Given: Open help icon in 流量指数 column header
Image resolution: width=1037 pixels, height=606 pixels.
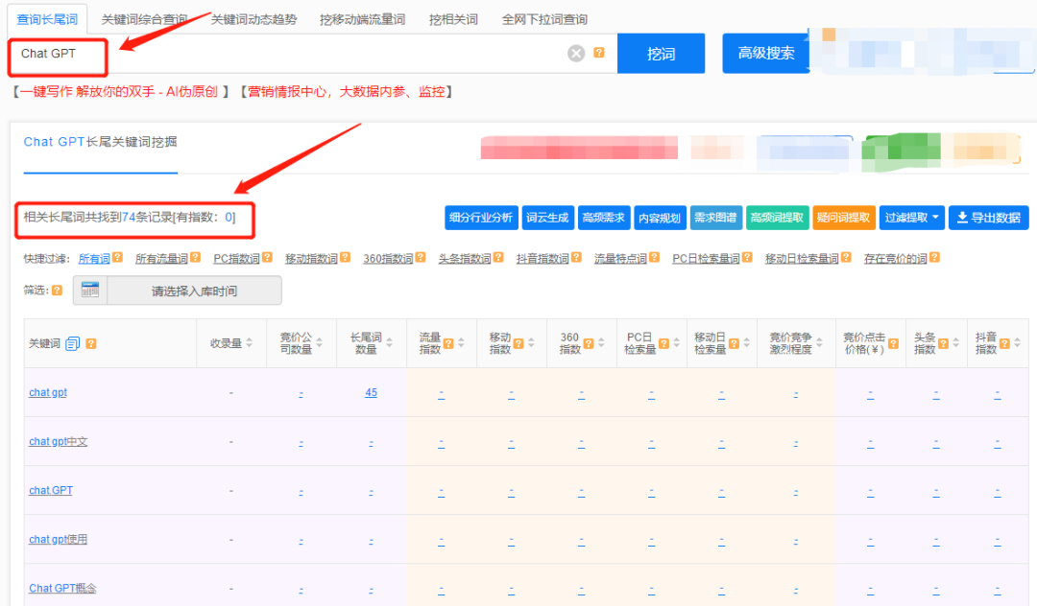Looking at the screenshot, I should coord(448,343).
